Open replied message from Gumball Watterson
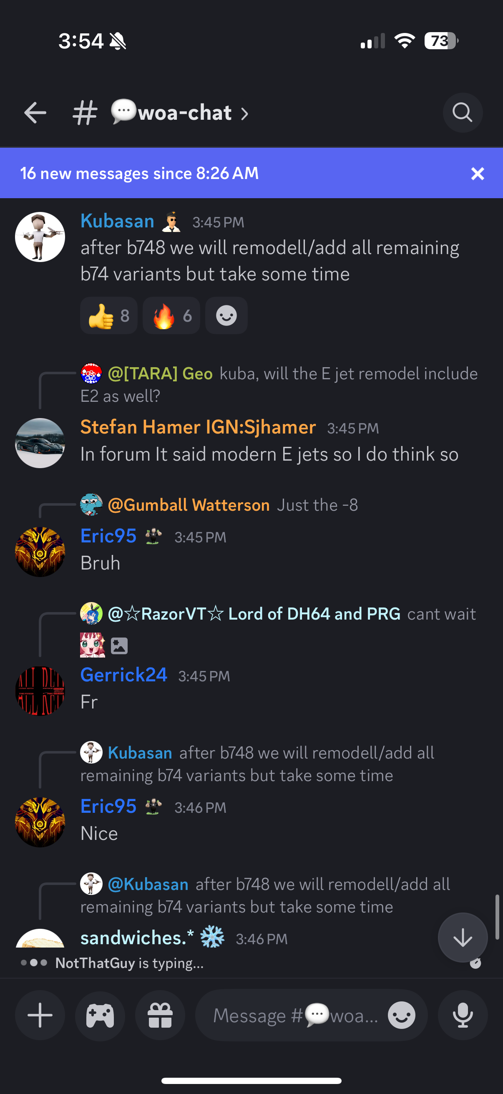Screen dimensions: 503x1094 click(x=219, y=505)
